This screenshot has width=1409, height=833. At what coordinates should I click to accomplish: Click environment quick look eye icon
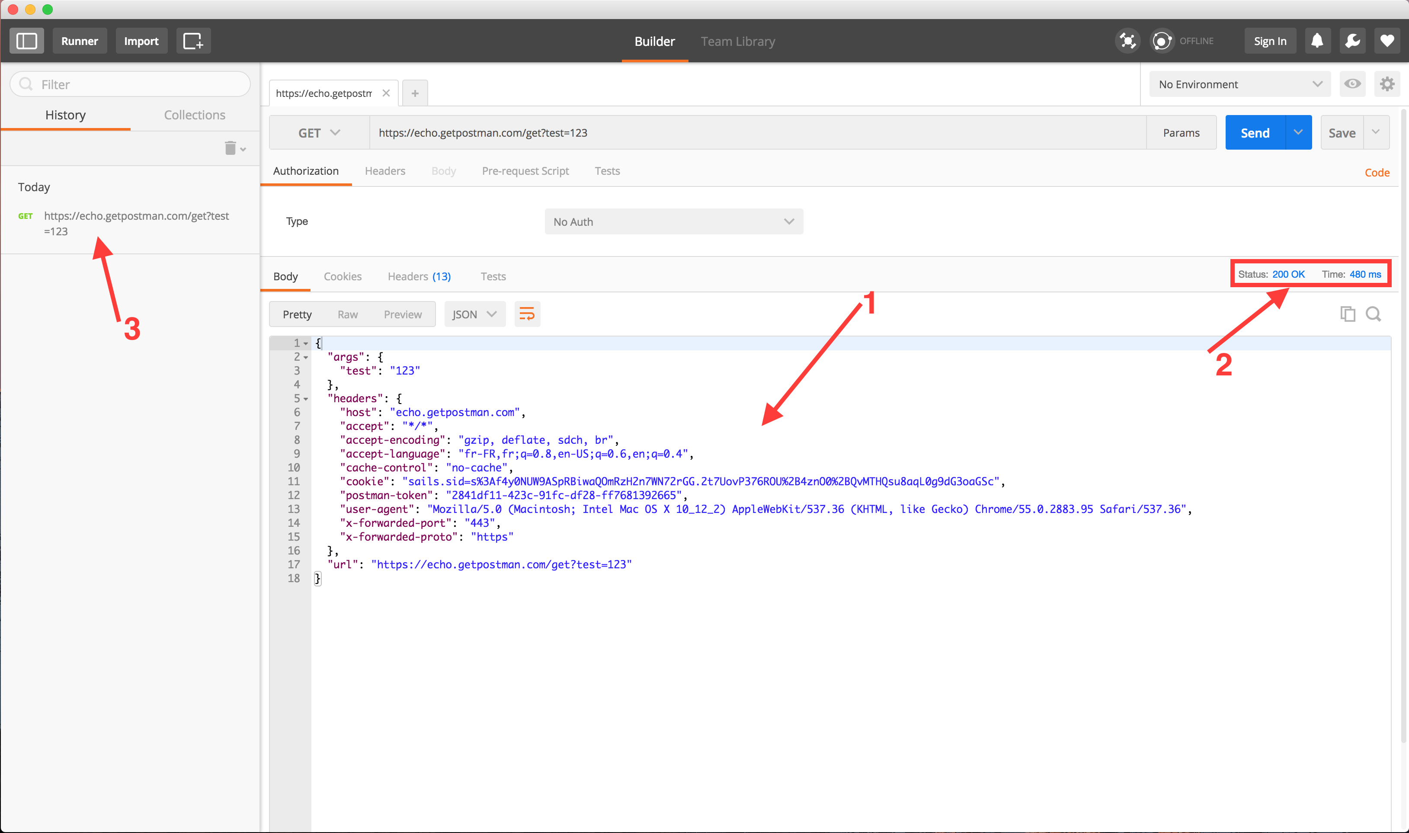click(1352, 84)
